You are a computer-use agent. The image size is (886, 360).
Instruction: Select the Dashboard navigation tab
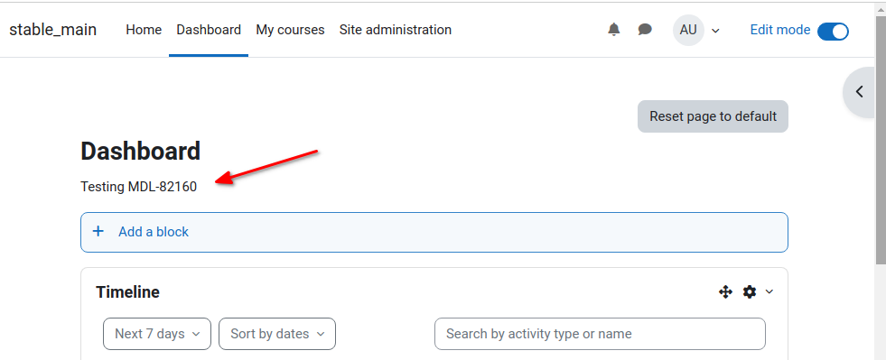209,30
